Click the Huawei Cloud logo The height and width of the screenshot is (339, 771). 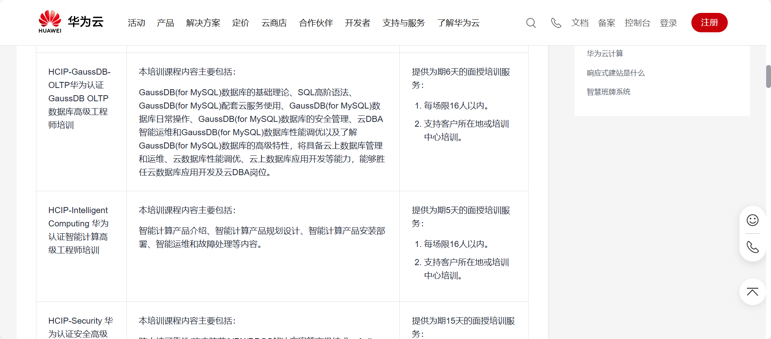pyautogui.click(x=71, y=22)
